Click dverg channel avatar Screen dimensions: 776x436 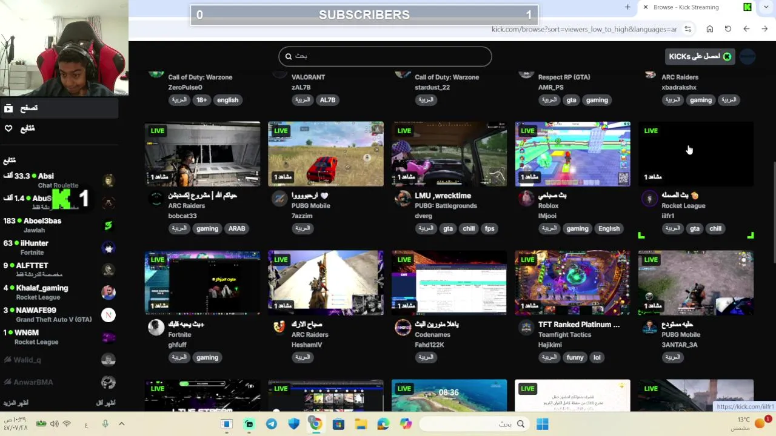click(403, 199)
